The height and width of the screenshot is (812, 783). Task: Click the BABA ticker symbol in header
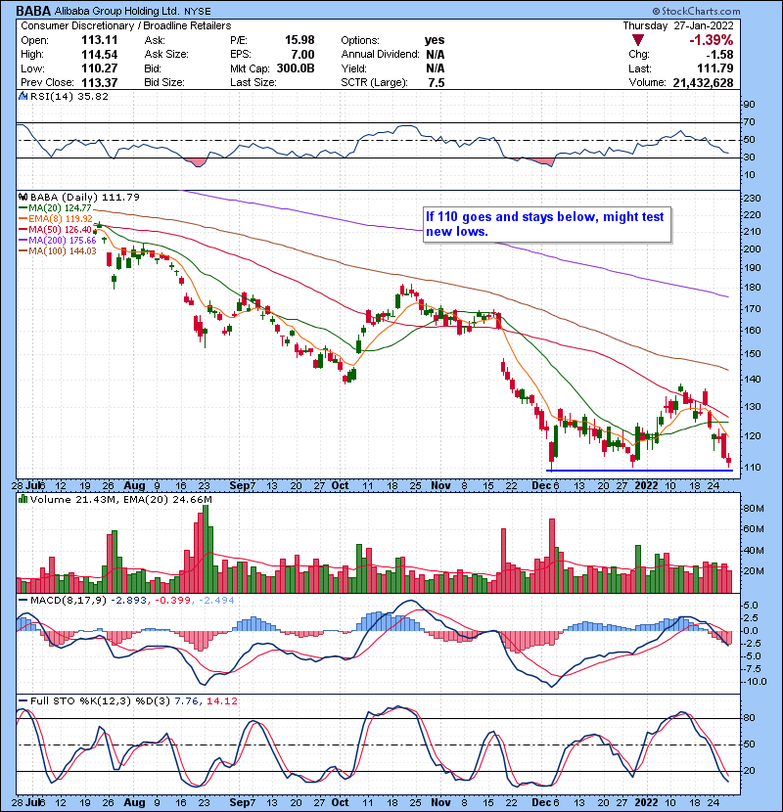(x=33, y=11)
